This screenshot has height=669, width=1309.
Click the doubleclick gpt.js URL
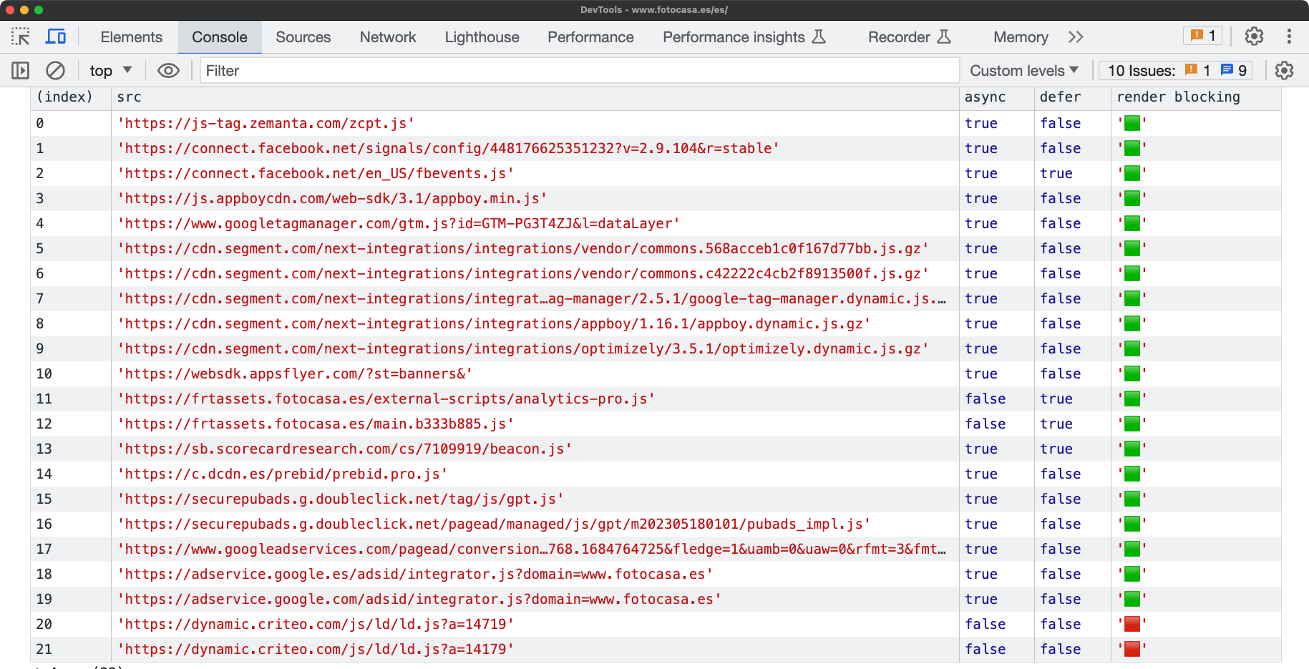point(341,499)
